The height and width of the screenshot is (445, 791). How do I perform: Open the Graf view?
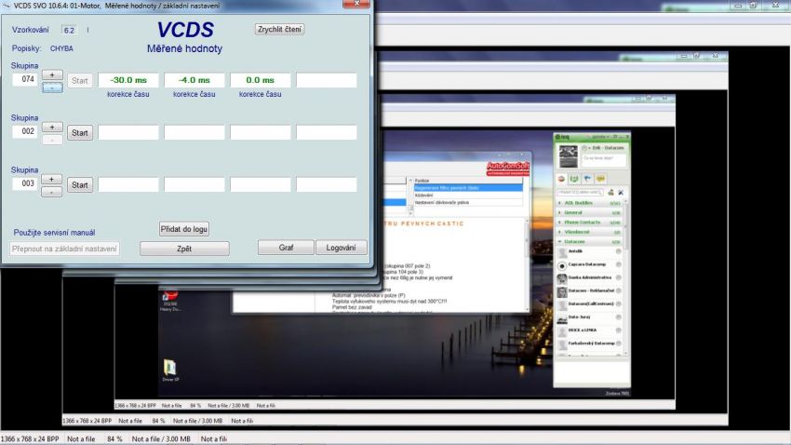(x=284, y=248)
